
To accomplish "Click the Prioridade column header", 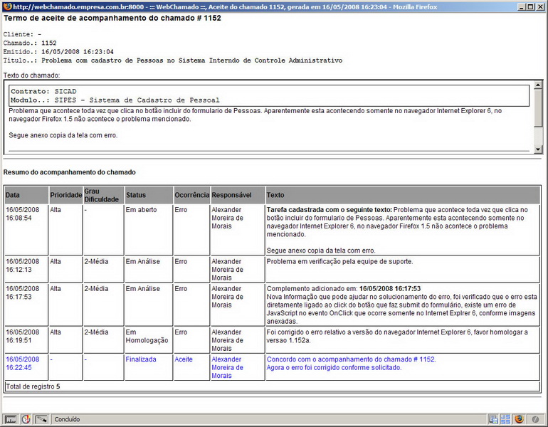I will click(66, 194).
